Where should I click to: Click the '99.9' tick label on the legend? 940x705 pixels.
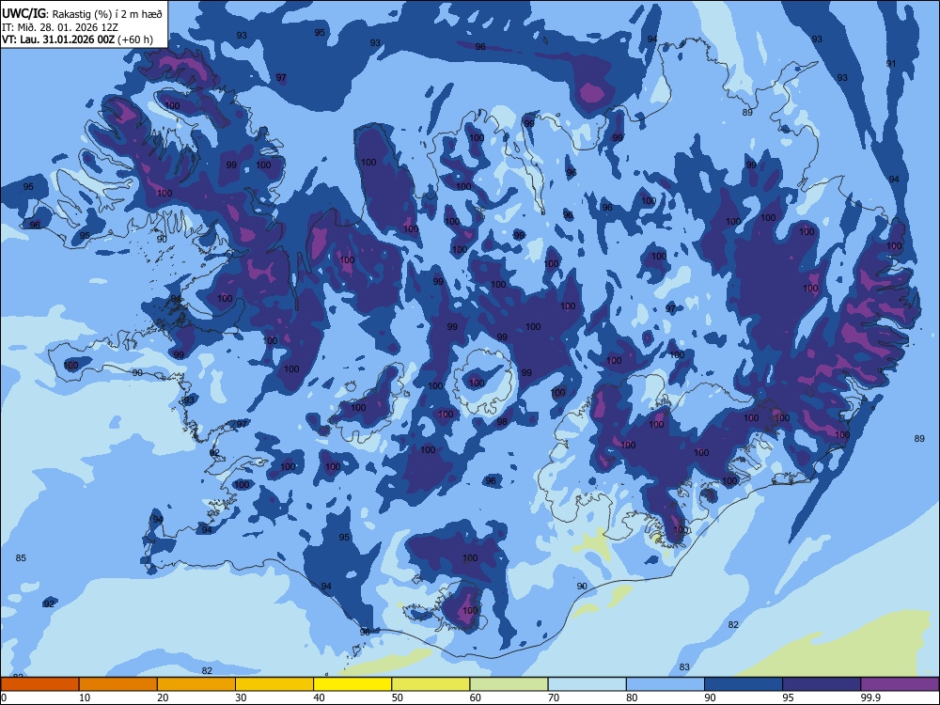point(870,697)
